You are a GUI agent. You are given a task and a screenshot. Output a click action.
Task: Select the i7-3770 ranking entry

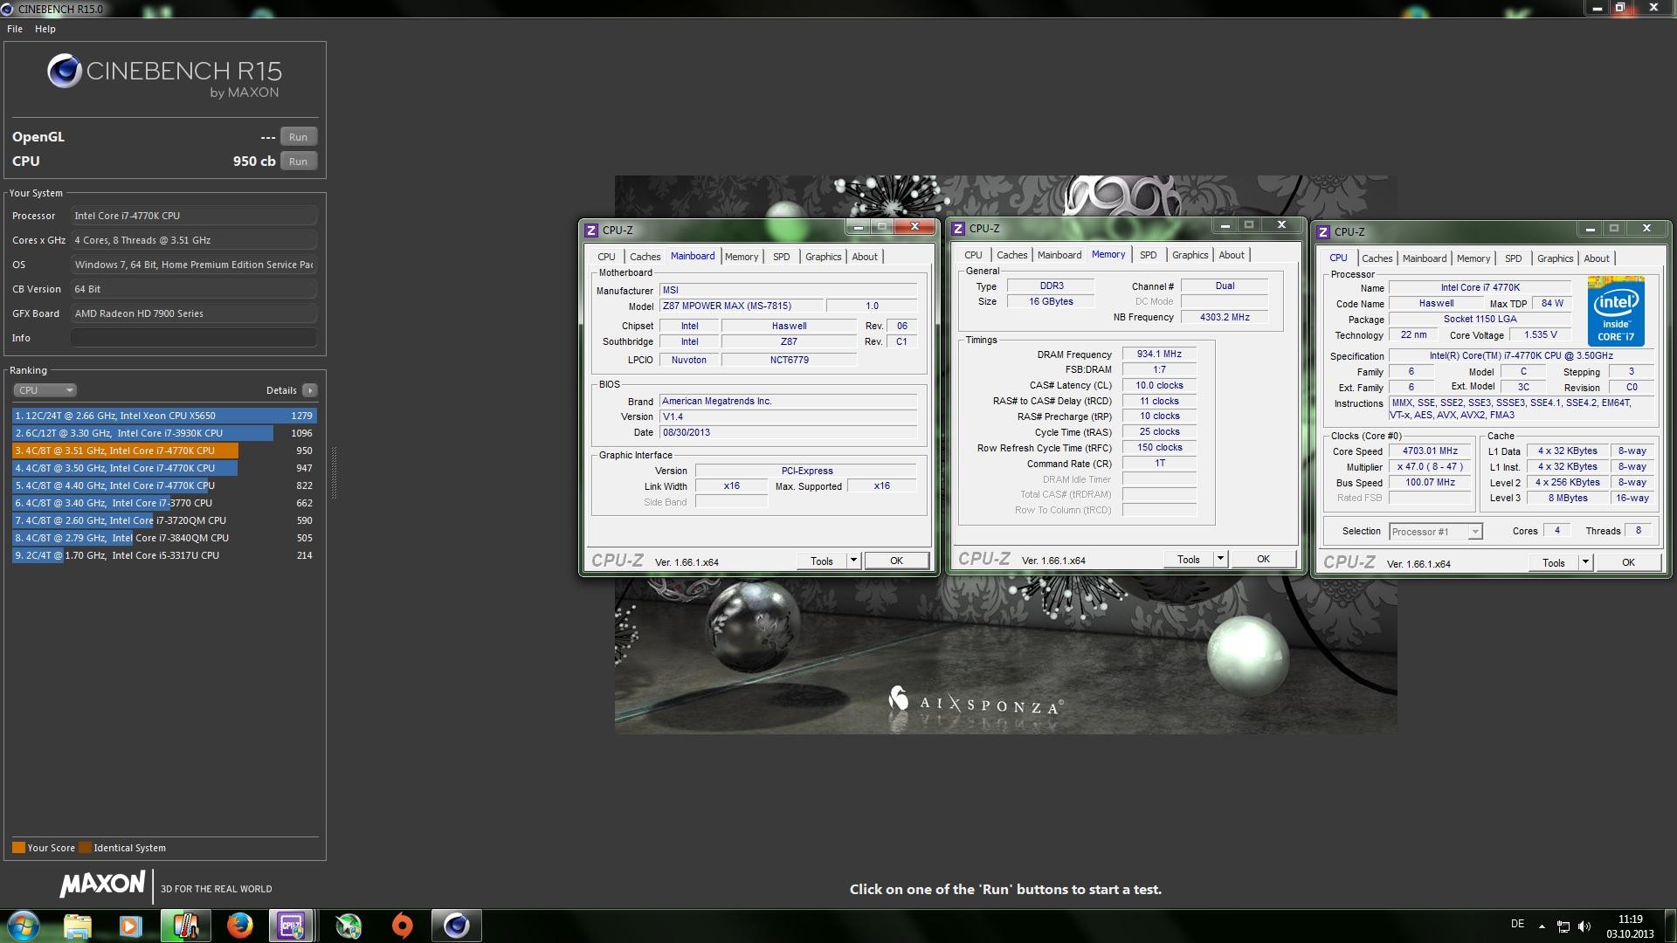[x=164, y=503]
